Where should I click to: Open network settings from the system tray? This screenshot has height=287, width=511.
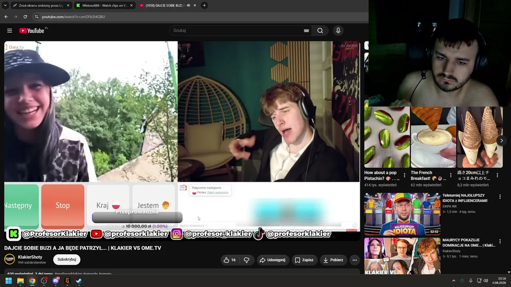(479, 281)
